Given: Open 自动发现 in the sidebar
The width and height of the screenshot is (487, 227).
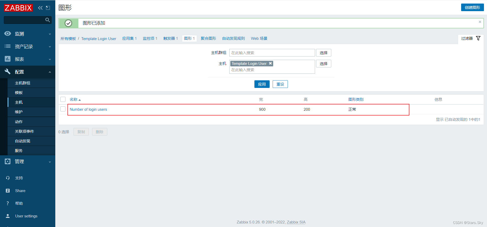Looking at the screenshot, I should (x=31, y=141).
